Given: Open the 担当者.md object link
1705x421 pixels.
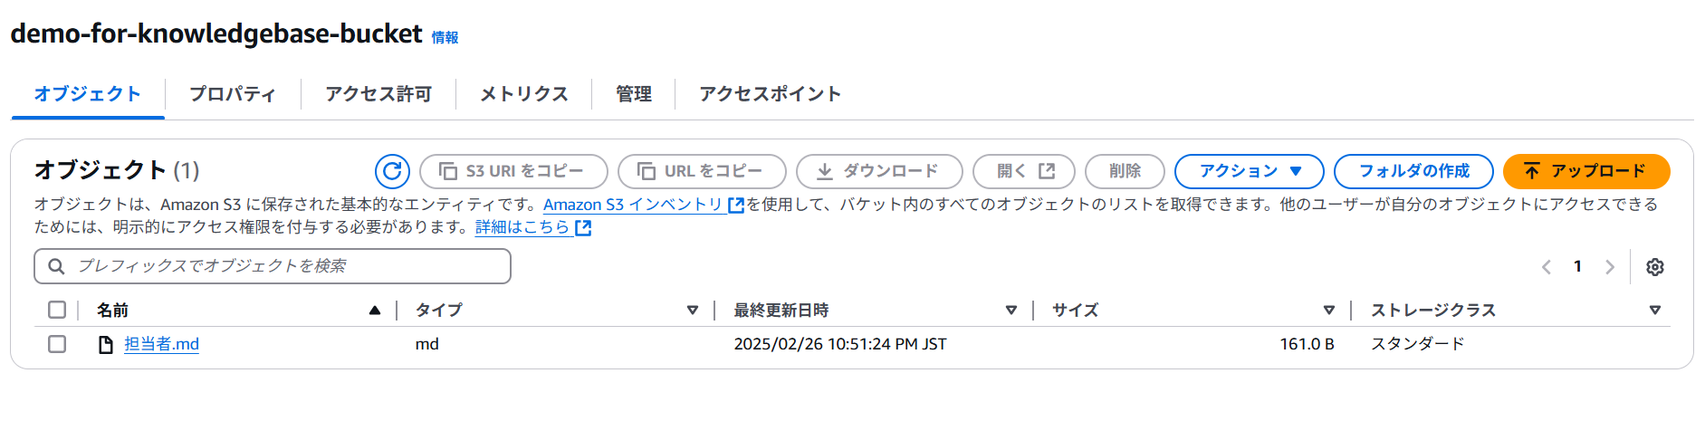Looking at the screenshot, I should (x=161, y=344).
